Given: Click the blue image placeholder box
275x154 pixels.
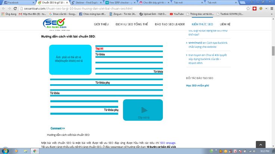Looking at the screenshot, I should coord(70,60).
